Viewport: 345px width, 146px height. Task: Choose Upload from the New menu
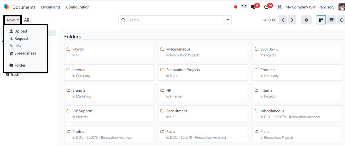coord(21,31)
